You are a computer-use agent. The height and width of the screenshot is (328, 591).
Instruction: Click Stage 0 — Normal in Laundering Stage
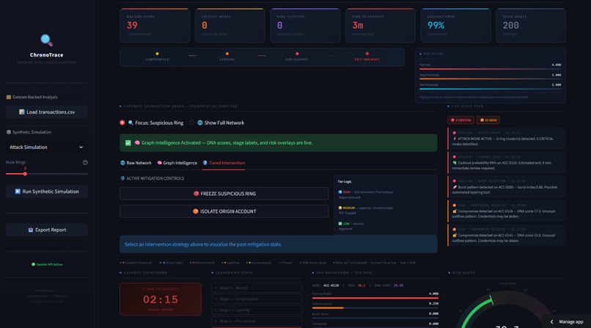pos(257,288)
